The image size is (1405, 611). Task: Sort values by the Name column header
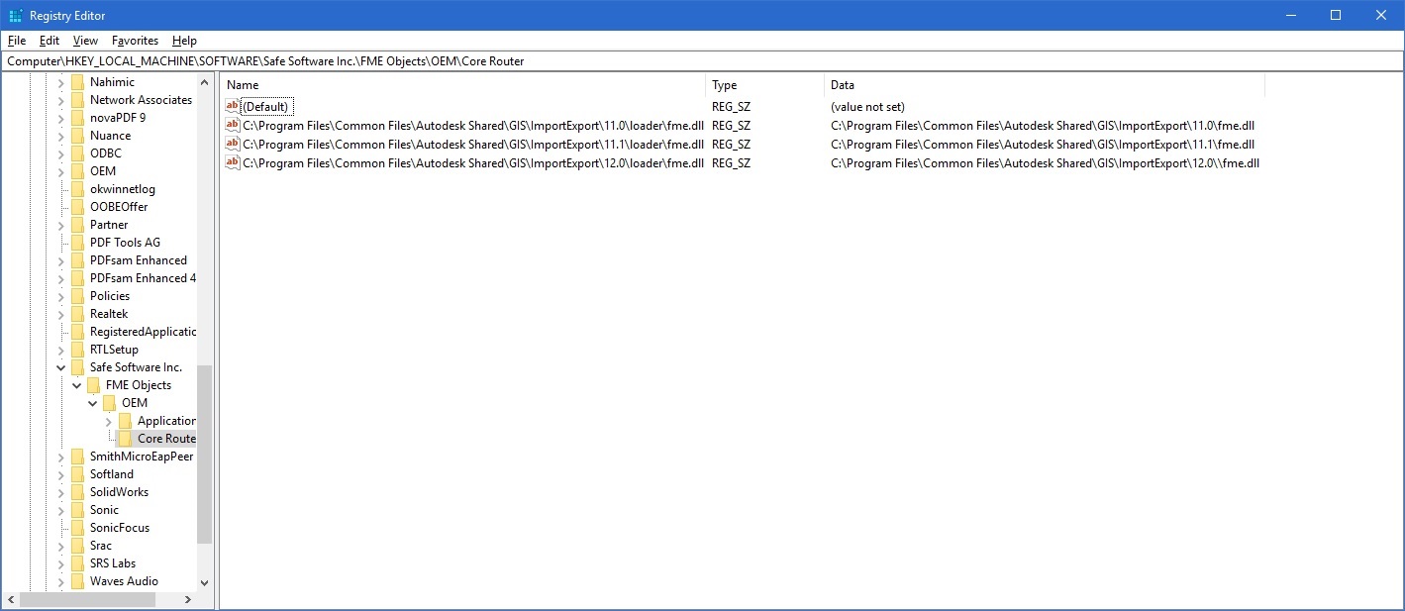(x=462, y=85)
